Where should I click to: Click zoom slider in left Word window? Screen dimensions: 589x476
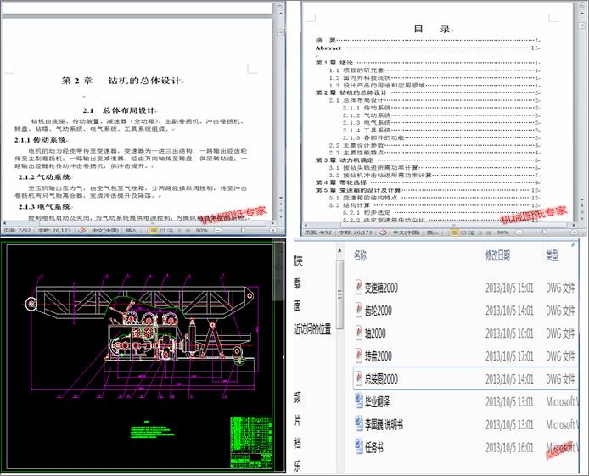(244, 230)
